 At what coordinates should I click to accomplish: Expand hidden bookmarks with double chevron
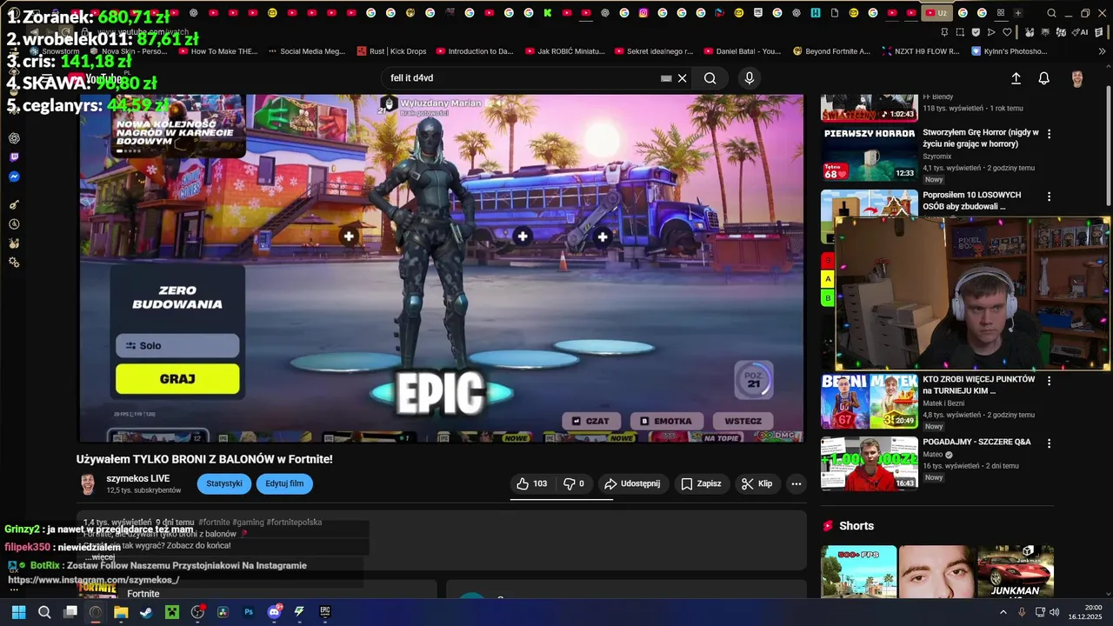click(x=1103, y=51)
